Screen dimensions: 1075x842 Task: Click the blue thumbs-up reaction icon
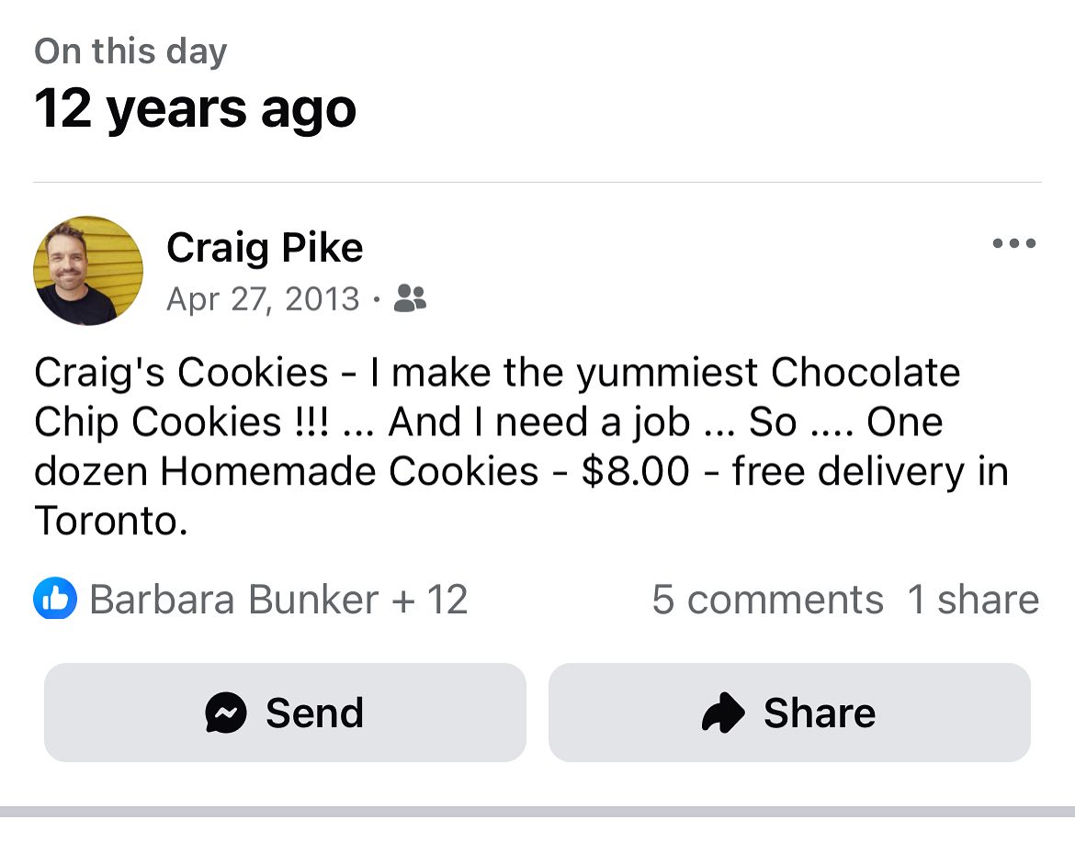(55, 600)
